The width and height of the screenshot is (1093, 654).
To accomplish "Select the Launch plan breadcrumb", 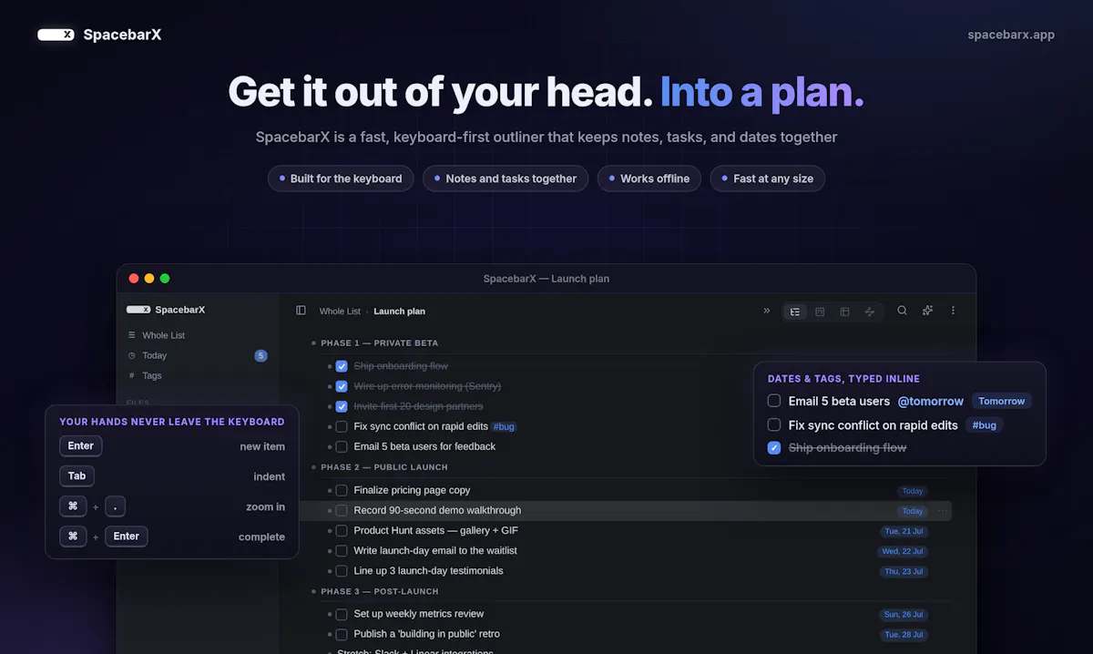I will pos(399,312).
